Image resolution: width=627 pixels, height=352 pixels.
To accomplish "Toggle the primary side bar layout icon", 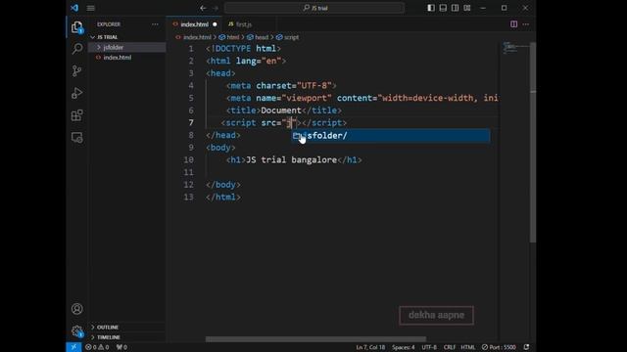I will (431, 8).
